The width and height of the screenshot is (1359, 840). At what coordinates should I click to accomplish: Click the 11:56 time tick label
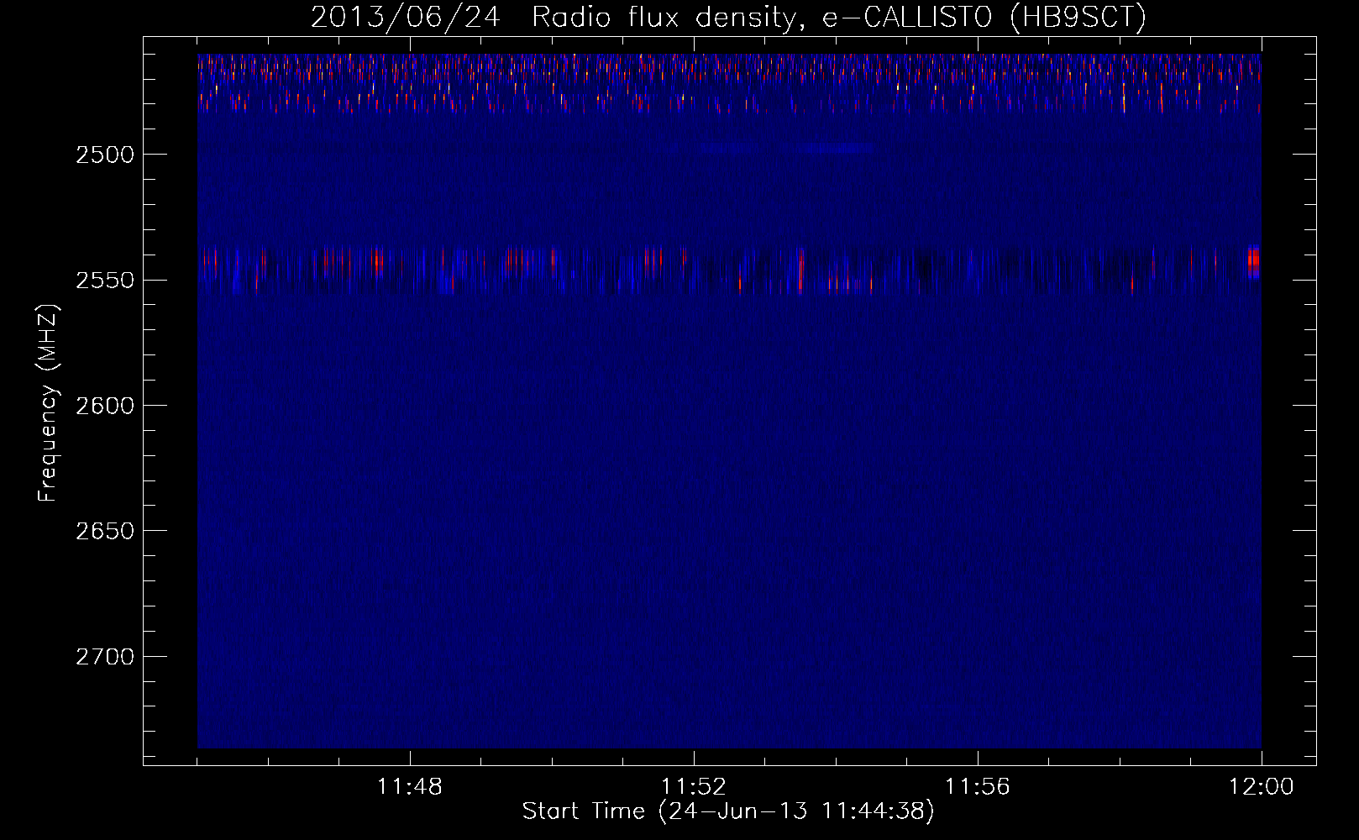978,787
